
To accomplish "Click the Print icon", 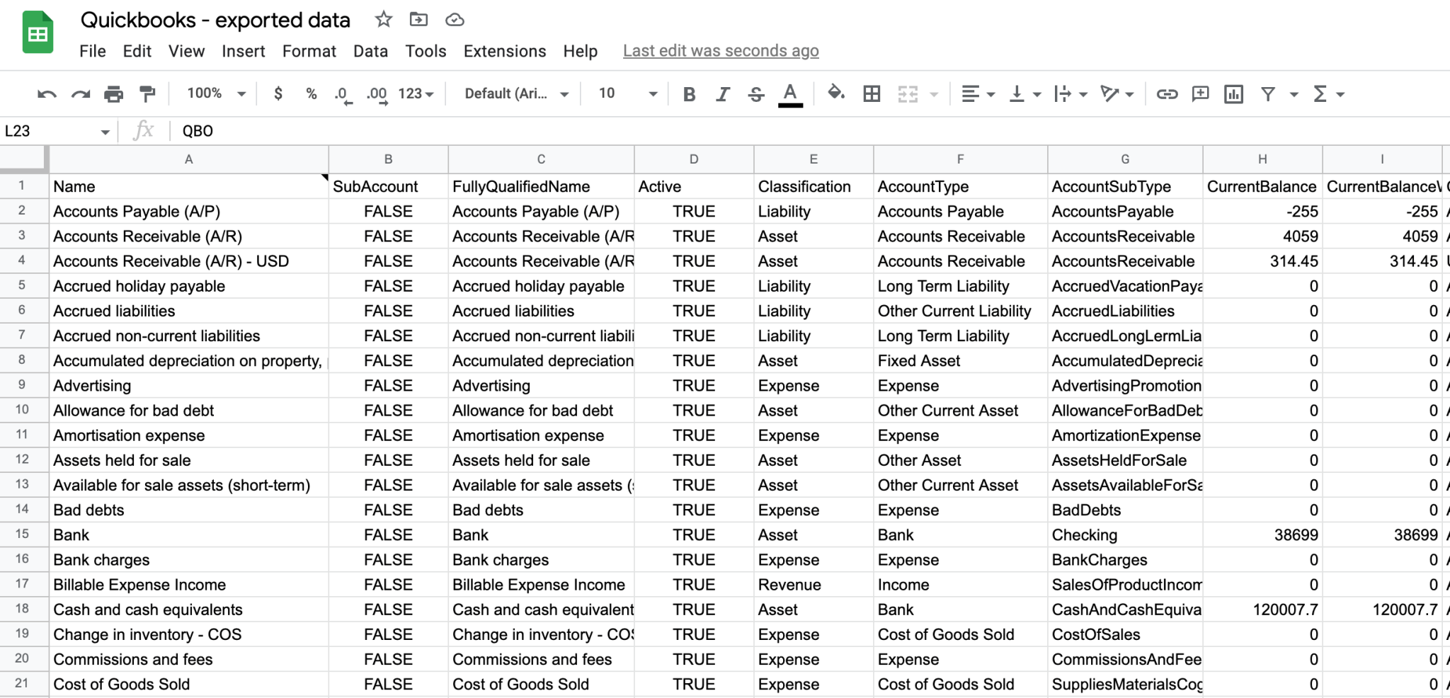I will (113, 93).
